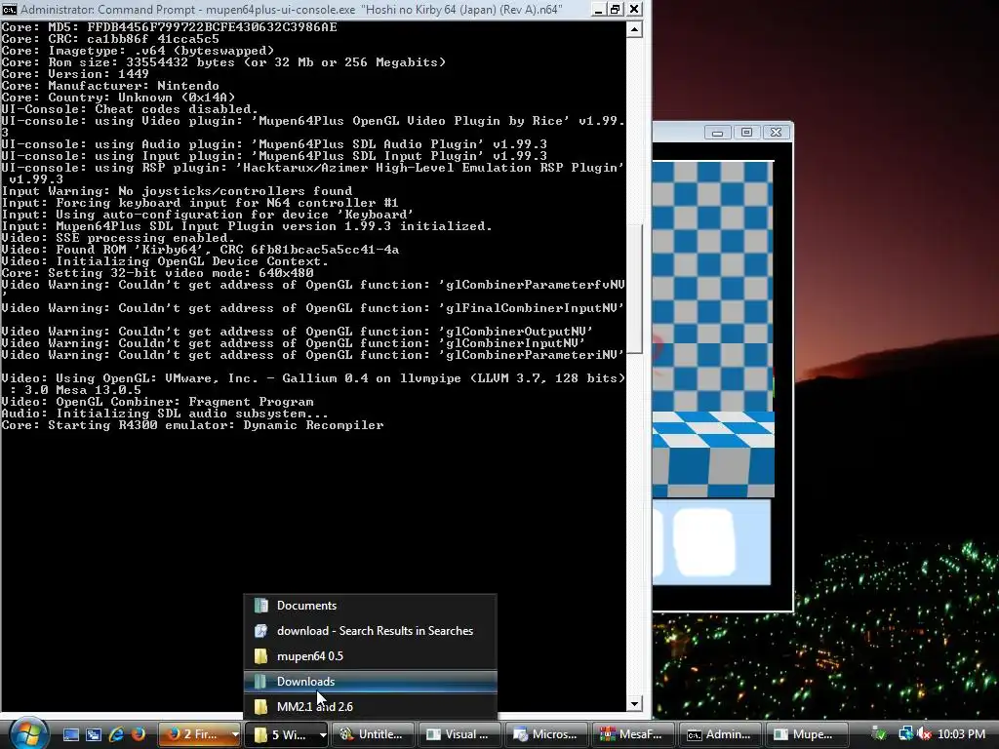
Task: Switch to the Microsoft taskbar window
Action: tap(546, 734)
